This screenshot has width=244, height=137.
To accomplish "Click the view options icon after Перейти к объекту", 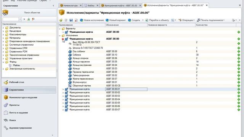I will pyautogui.click(x=173, y=20).
